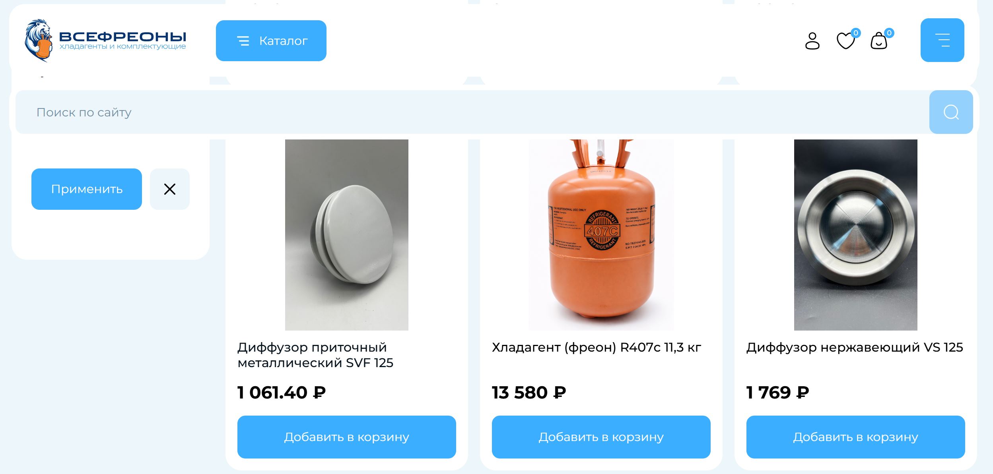993x474 pixels.
Task: Open the favorites heart icon
Action: pos(846,41)
